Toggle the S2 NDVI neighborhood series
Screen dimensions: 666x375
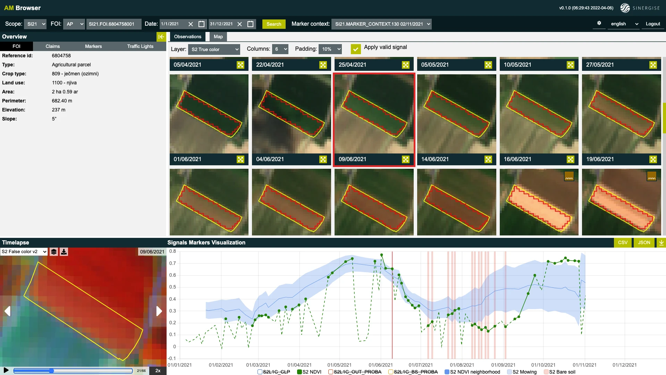click(x=447, y=372)
